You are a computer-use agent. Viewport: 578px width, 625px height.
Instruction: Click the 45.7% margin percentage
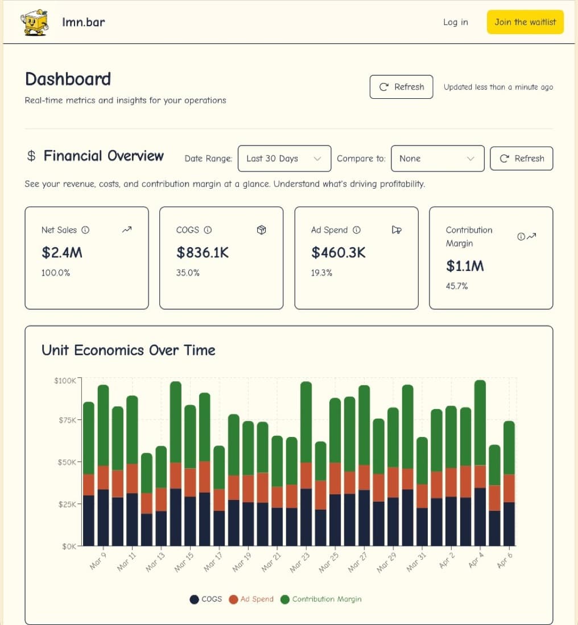[457, 286]
